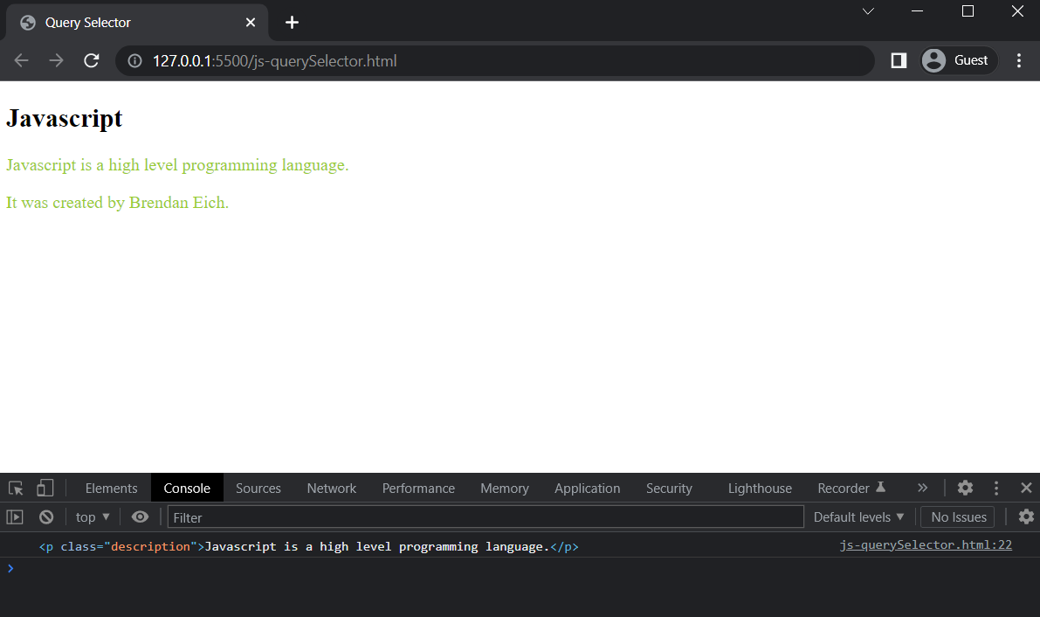Open DevTools customize menu
1040x617 pixels.
point(996,489)
